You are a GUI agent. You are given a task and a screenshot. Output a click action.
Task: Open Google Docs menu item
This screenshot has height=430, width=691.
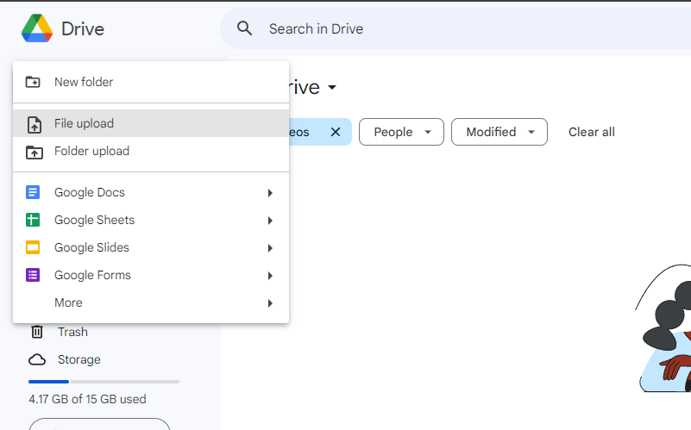coord(151,192)
